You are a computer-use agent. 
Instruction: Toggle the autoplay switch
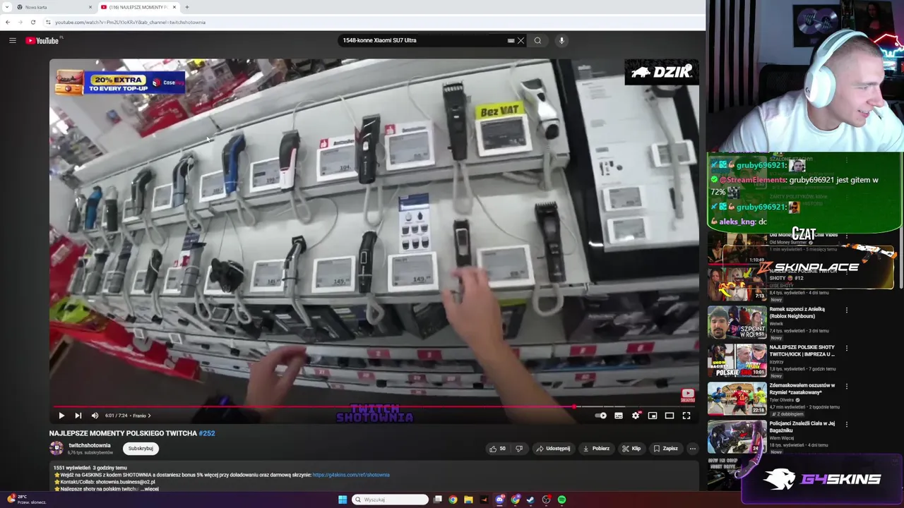[601, 416]
